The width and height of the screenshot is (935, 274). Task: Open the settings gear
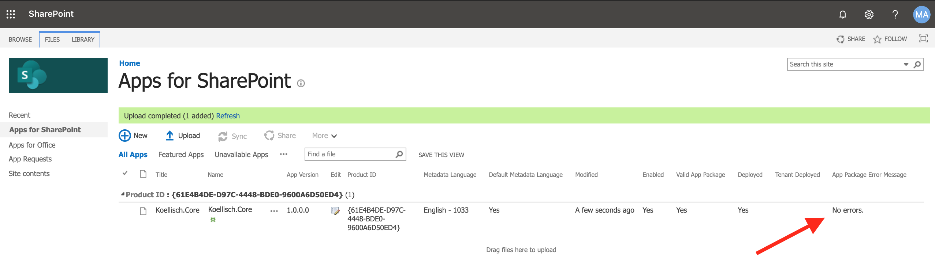[x=869, y=14]
